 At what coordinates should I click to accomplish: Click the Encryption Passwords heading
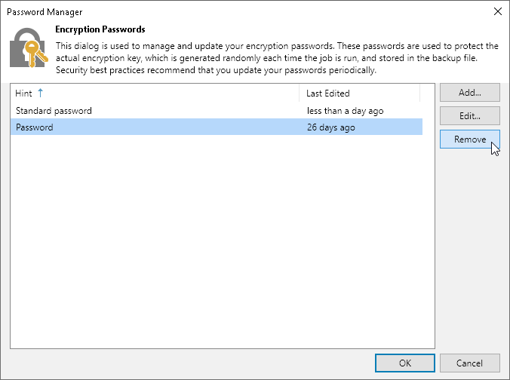click(x=100, y=29)
